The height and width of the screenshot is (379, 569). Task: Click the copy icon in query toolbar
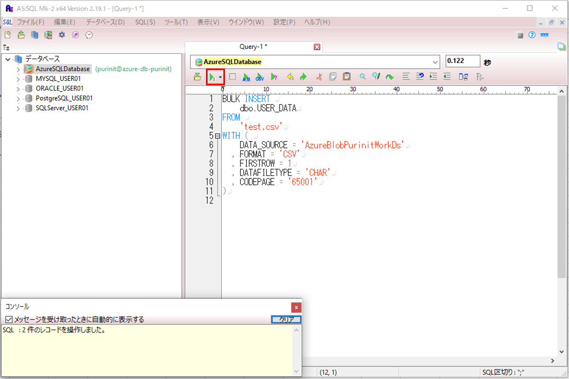pos(333,76)
